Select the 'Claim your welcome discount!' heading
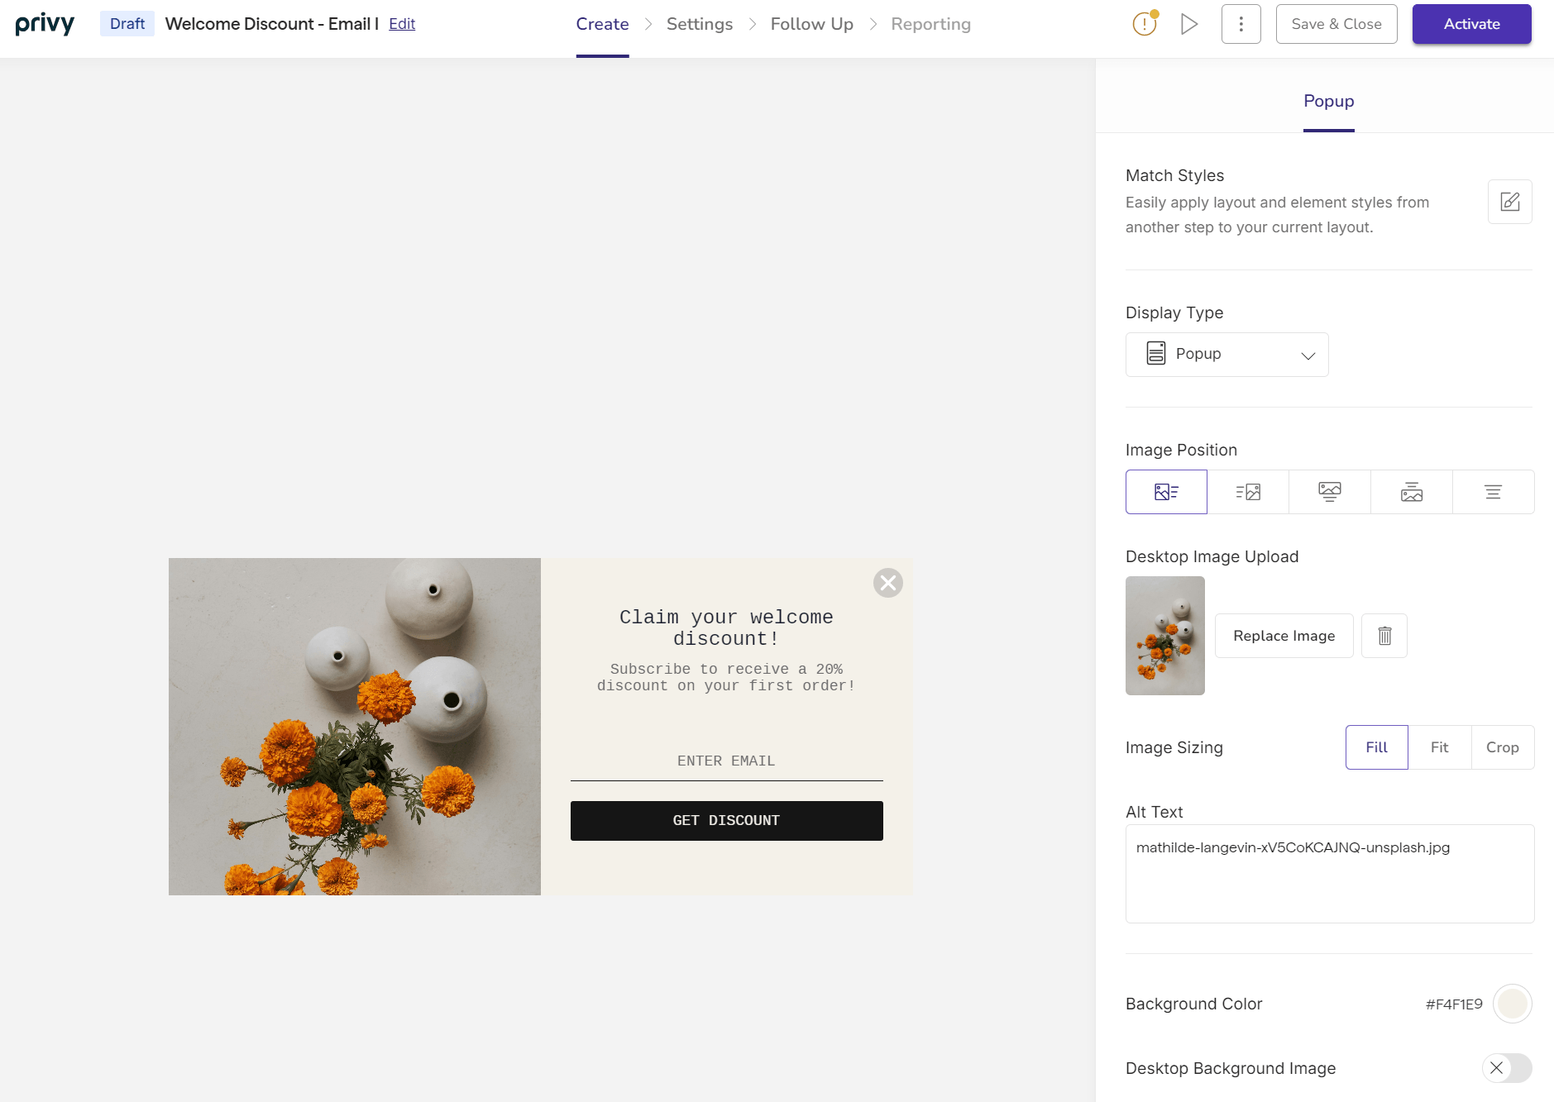Screen dimensions: 1554x1102 click(x=727, y=628)
